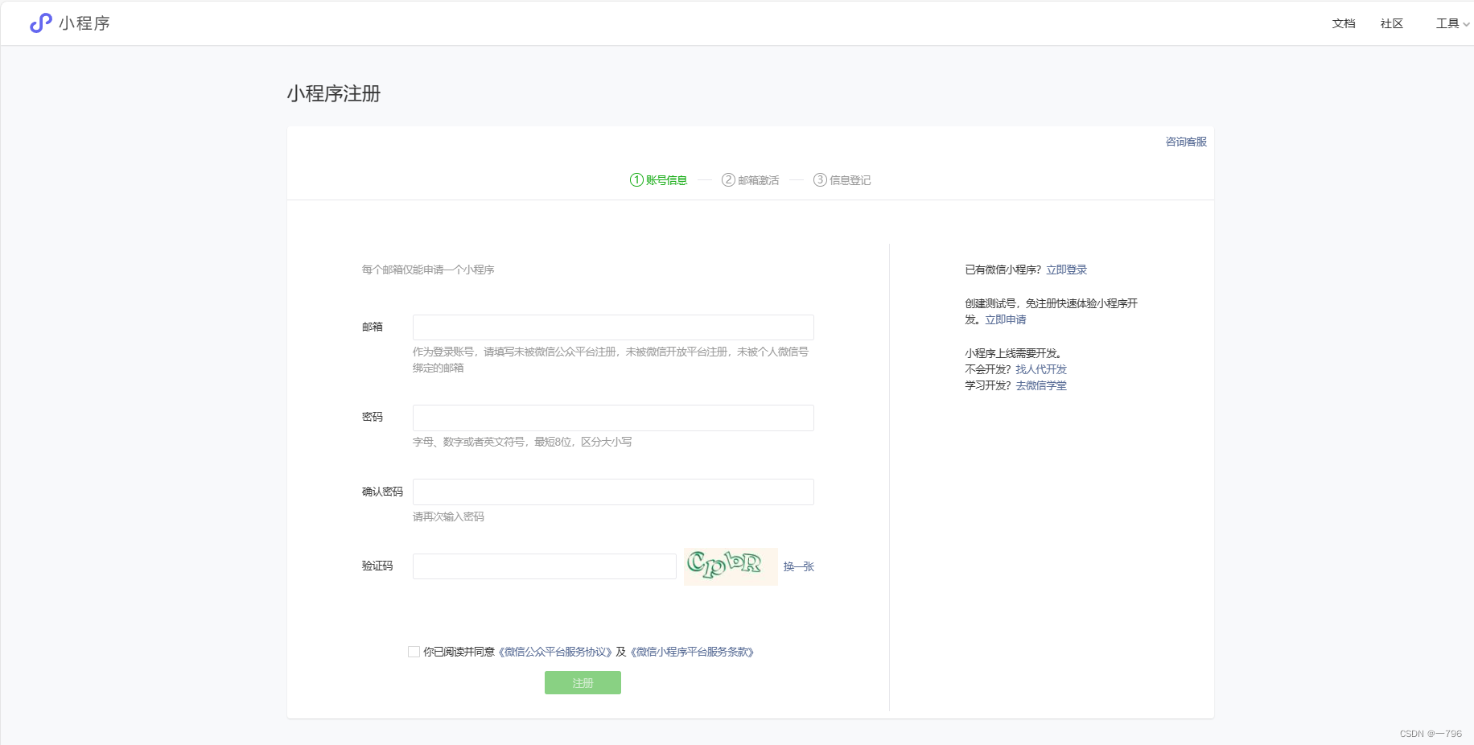Click the password rule hint text 字母、数字或者英文符号
Image resolution: width=1474 pixels, height=745 pixels.
522,442
